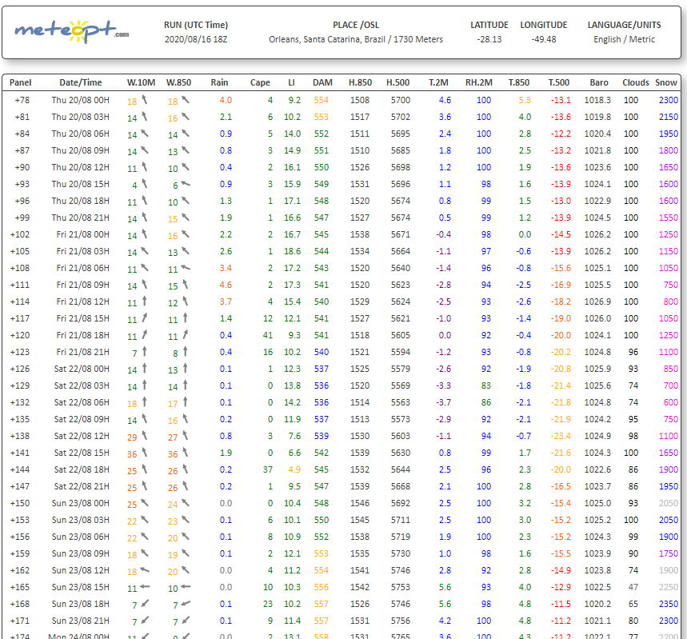The height and width of the screenshot is (639, 687).
Task: Click the LANGUAGE/UNITS label
Action: 625,25
